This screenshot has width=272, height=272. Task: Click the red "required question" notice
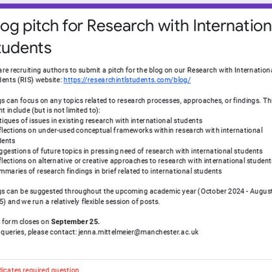(x=40, y=269)
